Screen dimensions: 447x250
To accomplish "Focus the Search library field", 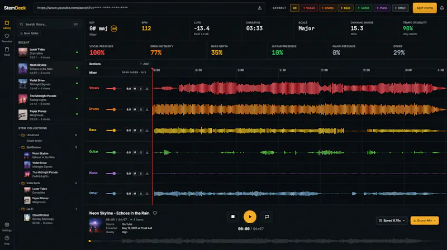I will pos(49,24).
